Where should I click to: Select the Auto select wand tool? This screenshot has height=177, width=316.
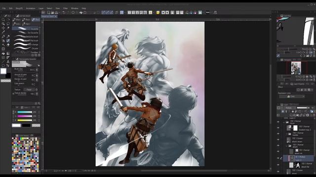coord(8,28)
